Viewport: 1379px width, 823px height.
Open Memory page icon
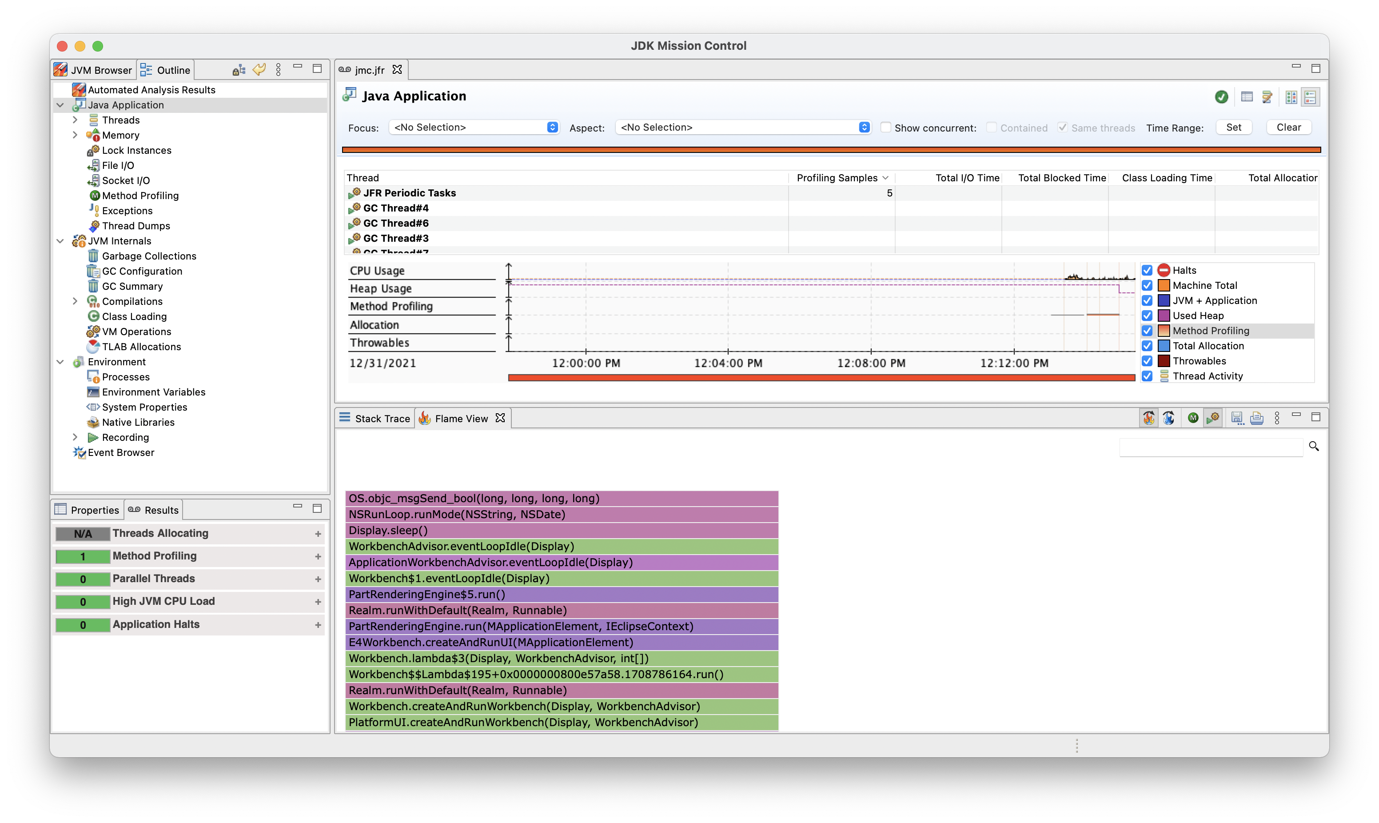92,136
